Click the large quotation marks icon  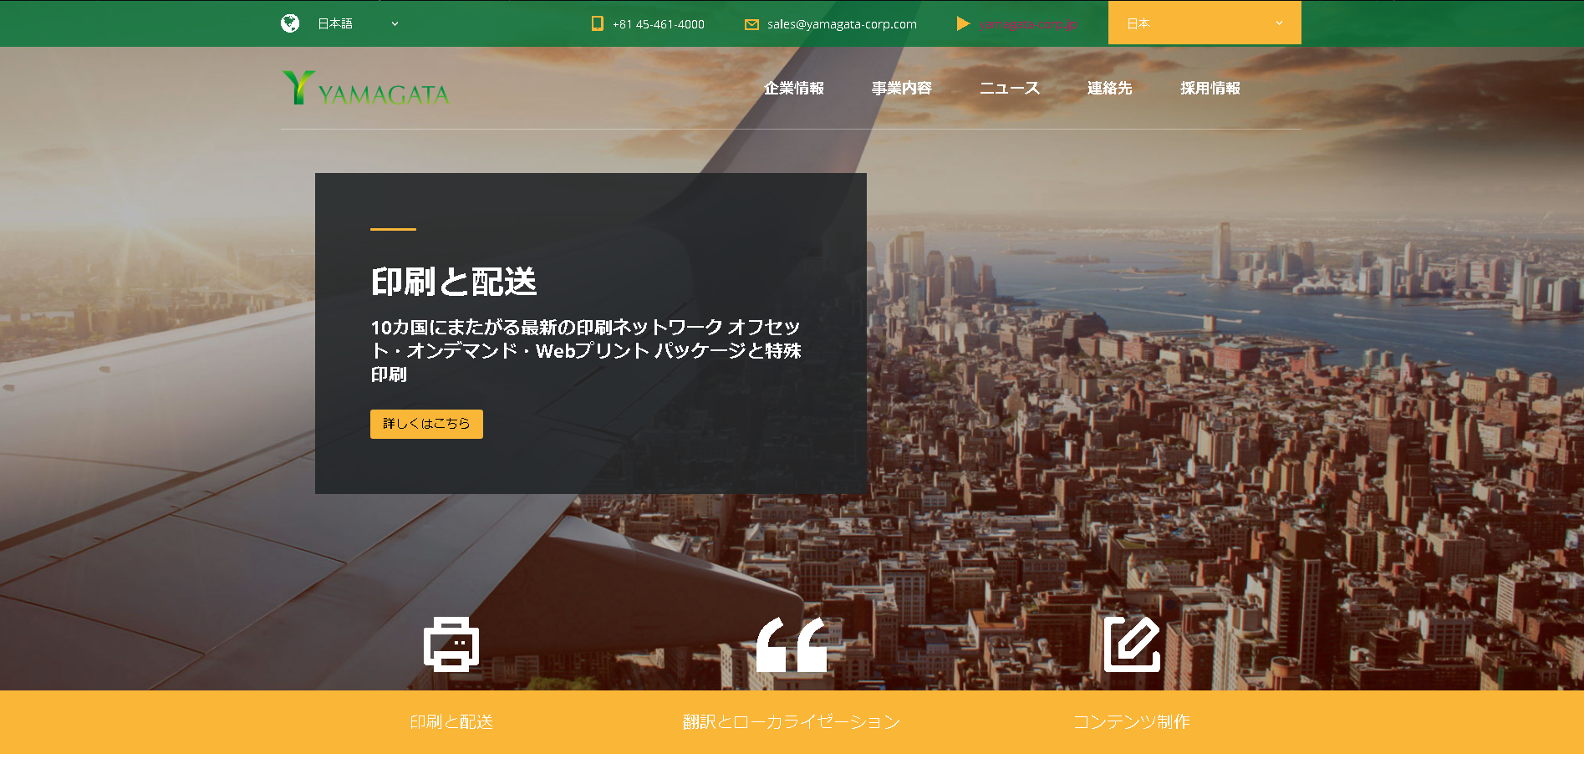coord(791,644)
